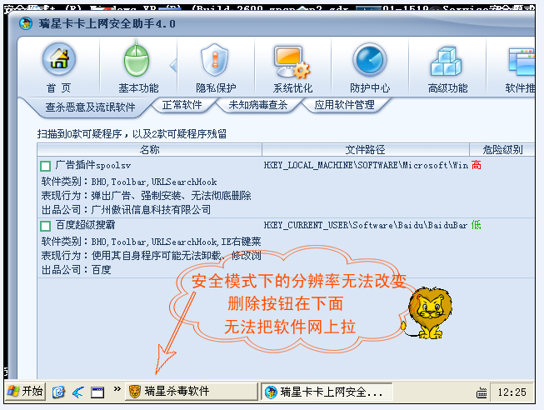This screenshot has height=410, width=544.
Task: Sort by 文件路径 column header
Action: [x=366, y=150]
